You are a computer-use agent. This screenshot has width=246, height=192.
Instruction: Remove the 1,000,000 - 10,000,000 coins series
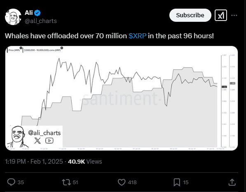pyautogui.click(x=62, y=48)
